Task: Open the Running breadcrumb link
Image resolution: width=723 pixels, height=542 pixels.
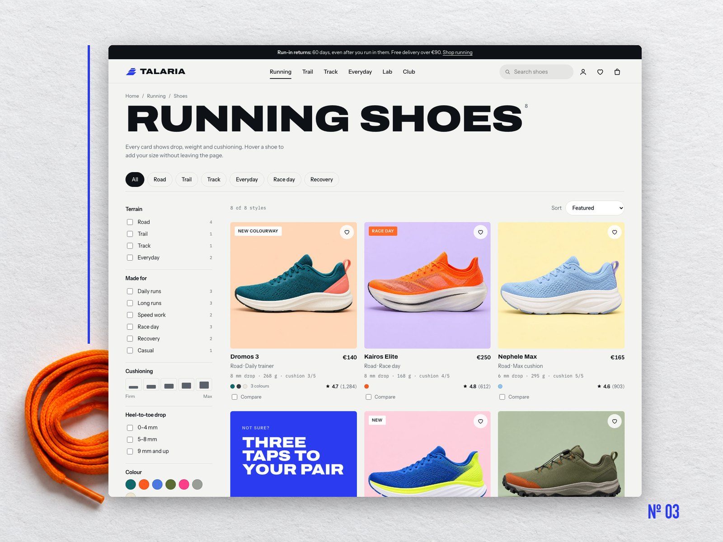Action: pos(156,96)
